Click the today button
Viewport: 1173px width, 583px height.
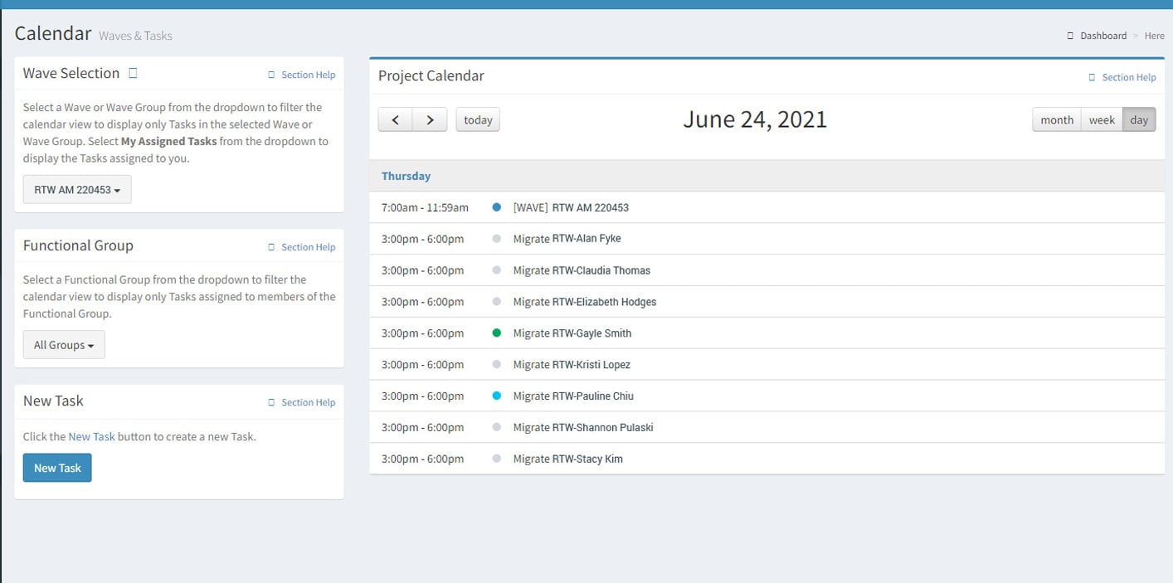478,119
